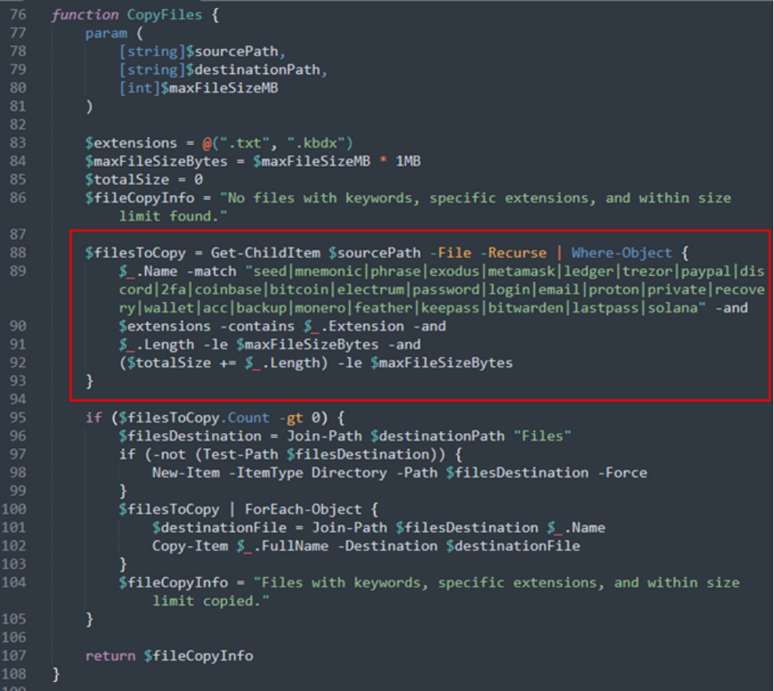The width and height of the screenshot is (774, 691).
Task: Click '$filesToCopy.Count' on line 95
Action: (193, 418)
